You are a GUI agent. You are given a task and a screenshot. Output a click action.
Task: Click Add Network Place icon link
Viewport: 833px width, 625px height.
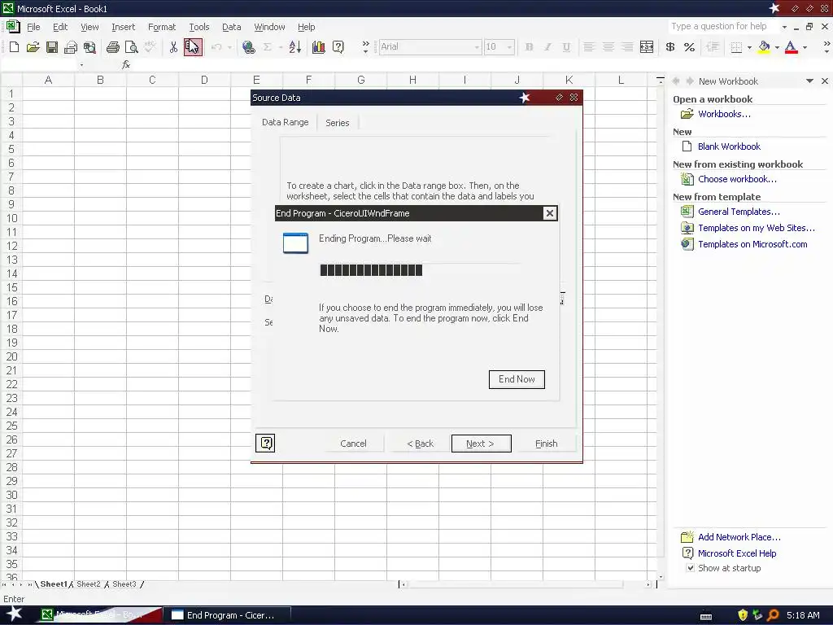(x=739, y=537)
